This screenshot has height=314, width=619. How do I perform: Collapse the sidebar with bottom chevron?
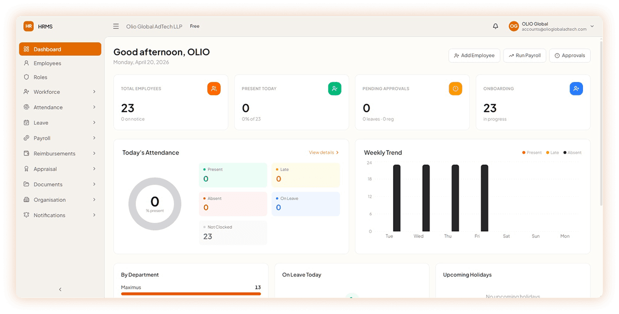[60, 289]
